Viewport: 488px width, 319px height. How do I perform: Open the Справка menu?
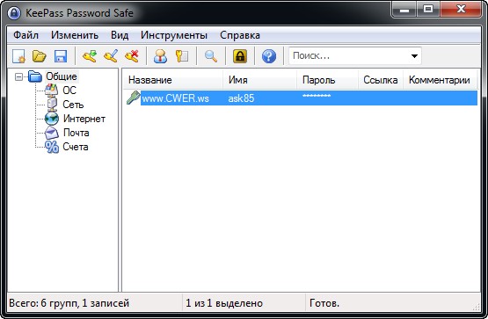pos(240,35)
